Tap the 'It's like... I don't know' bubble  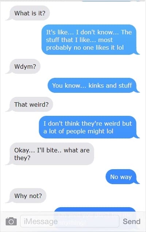click(x=91, y=40)
